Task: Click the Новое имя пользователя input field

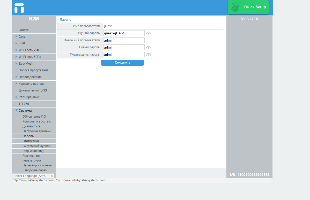Action: (x=124, y=40)
